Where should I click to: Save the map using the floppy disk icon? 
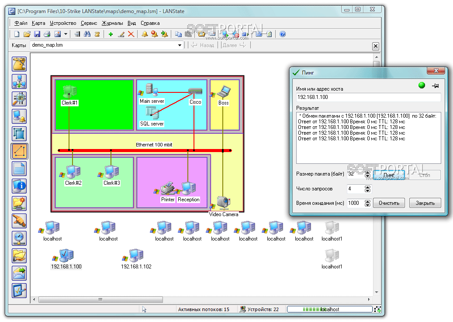pyautogui.click(x=37, y=34)
